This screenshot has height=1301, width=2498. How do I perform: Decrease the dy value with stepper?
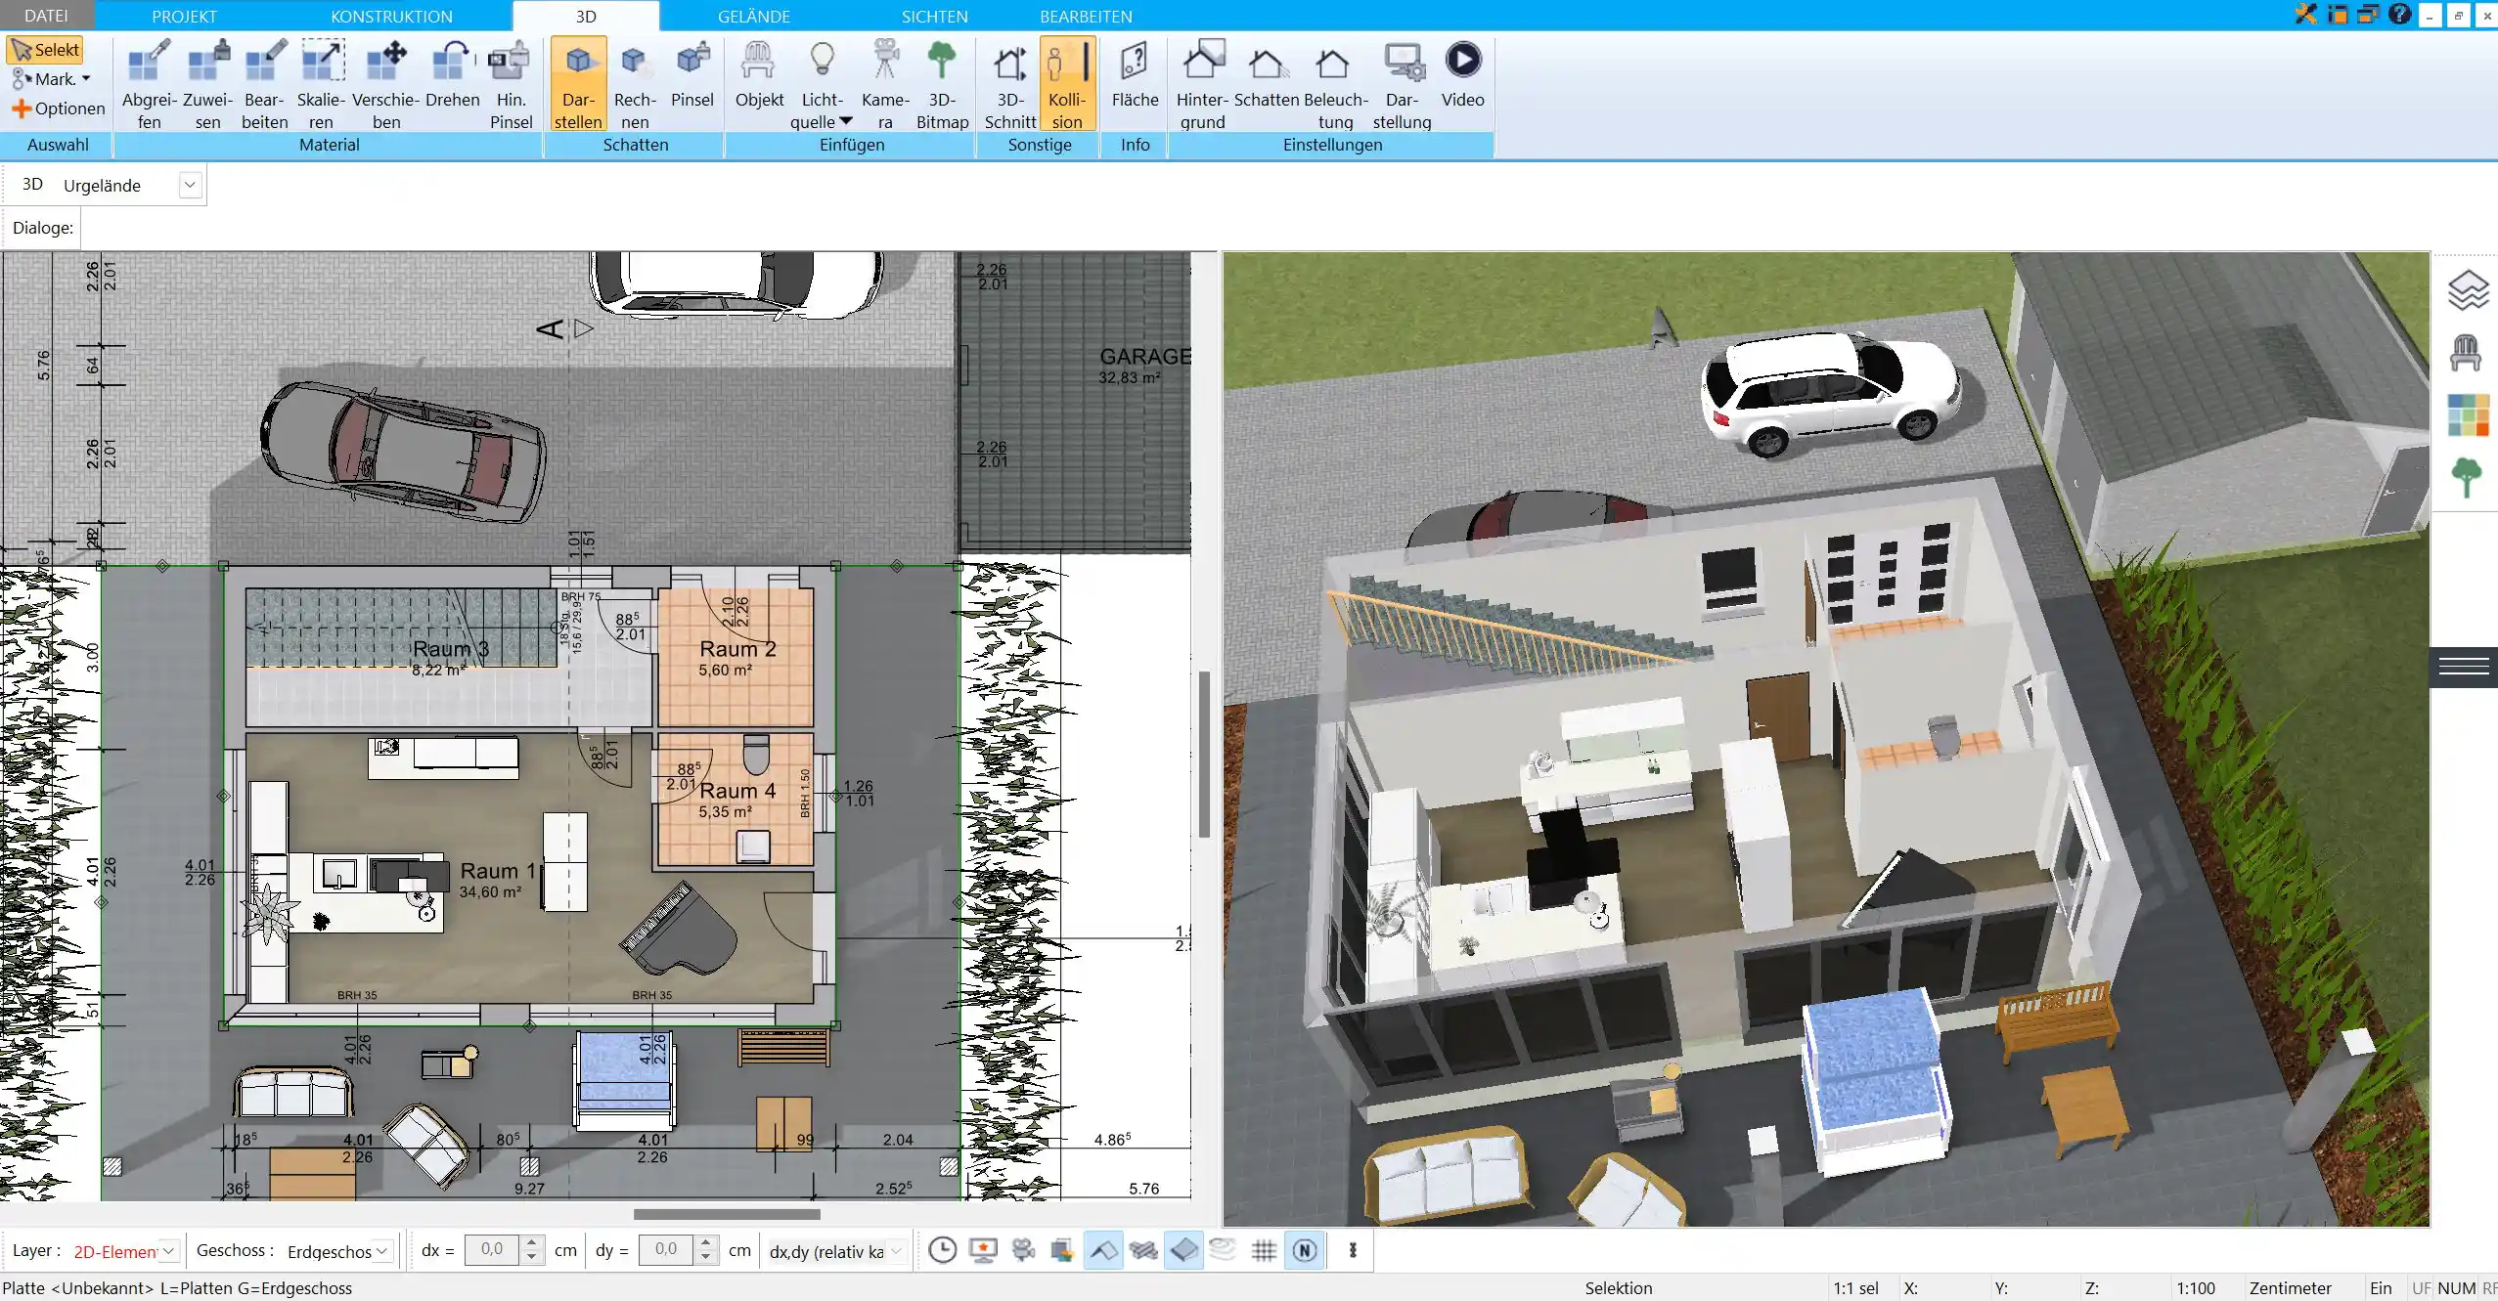(705, 1257)
